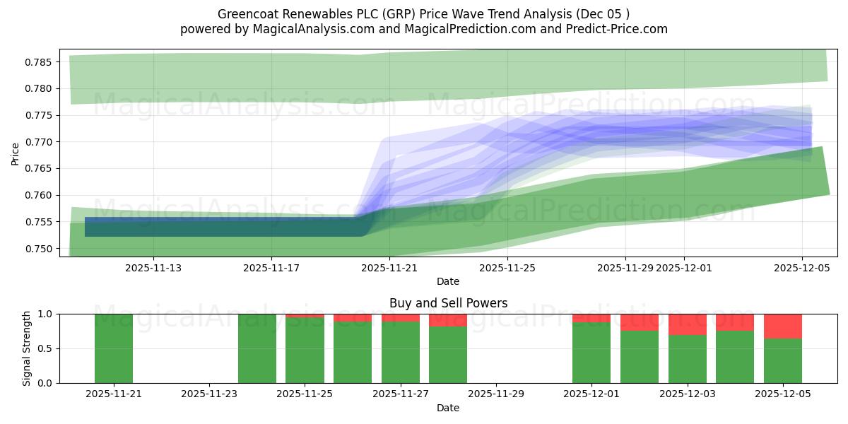Click the Price axis label
The image size is (848, 424).
click(x=16, y=152)
